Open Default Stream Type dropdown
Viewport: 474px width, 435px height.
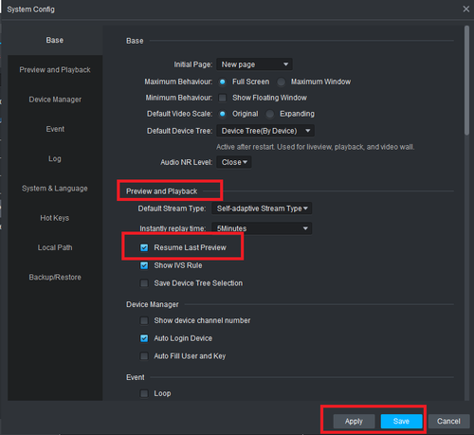262,208
